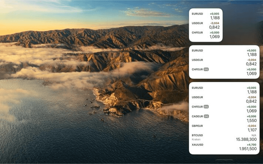
Task: Open the EURUSD label in the large widget
Action: (x=197, y=88)
